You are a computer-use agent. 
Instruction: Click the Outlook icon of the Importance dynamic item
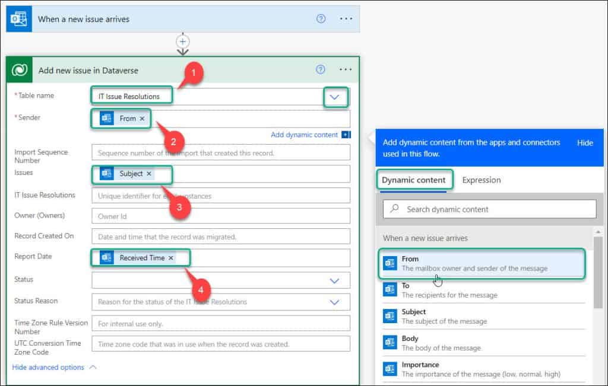389,369
